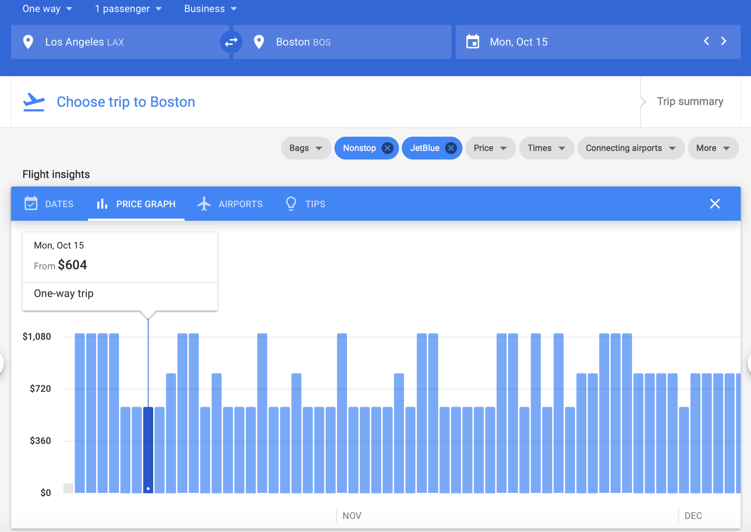Expand the Bags filter
The height and width of the screenshot is (532, 751).
306,148
